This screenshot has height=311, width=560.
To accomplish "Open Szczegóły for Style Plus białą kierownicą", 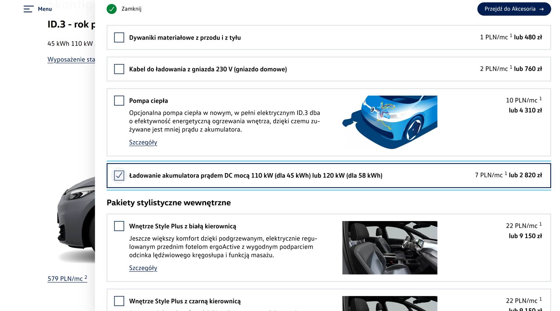I will coord(143,268).
